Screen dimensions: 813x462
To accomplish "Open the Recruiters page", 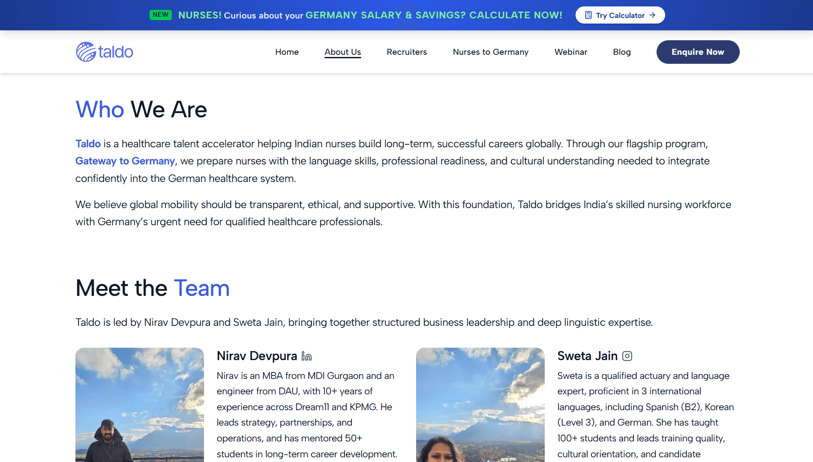I will coord(407,52).
